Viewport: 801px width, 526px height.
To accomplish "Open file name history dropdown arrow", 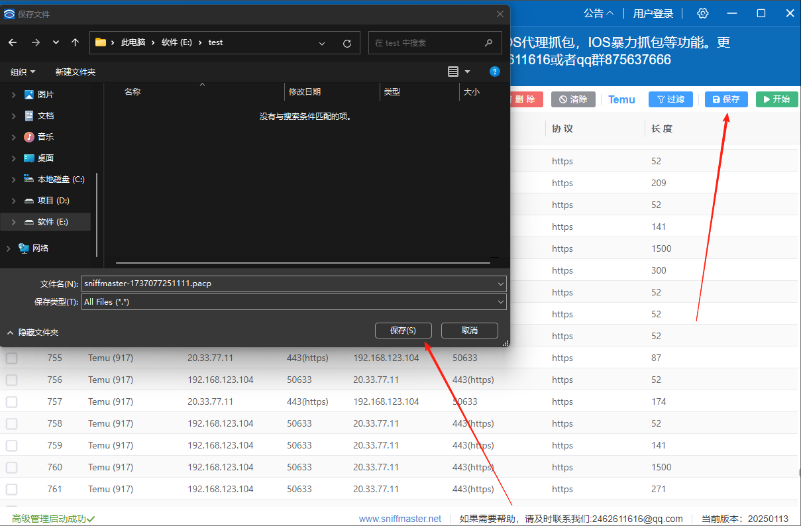I will [500, 284].
